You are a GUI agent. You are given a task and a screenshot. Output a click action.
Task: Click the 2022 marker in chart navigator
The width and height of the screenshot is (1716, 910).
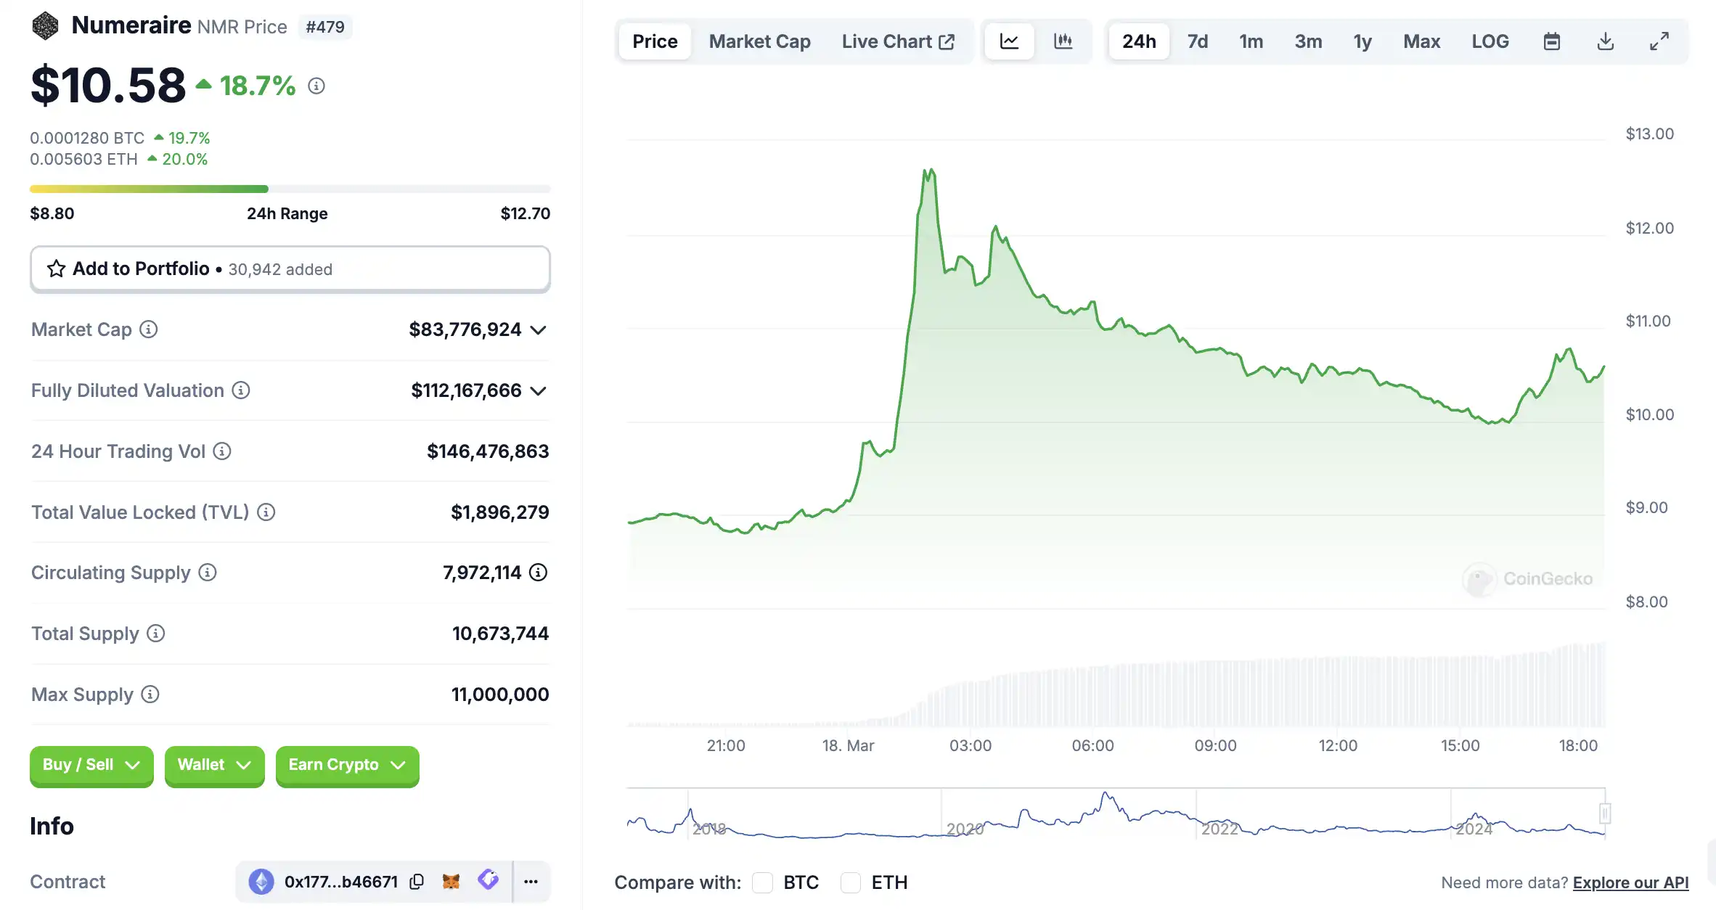[1219, 829]
